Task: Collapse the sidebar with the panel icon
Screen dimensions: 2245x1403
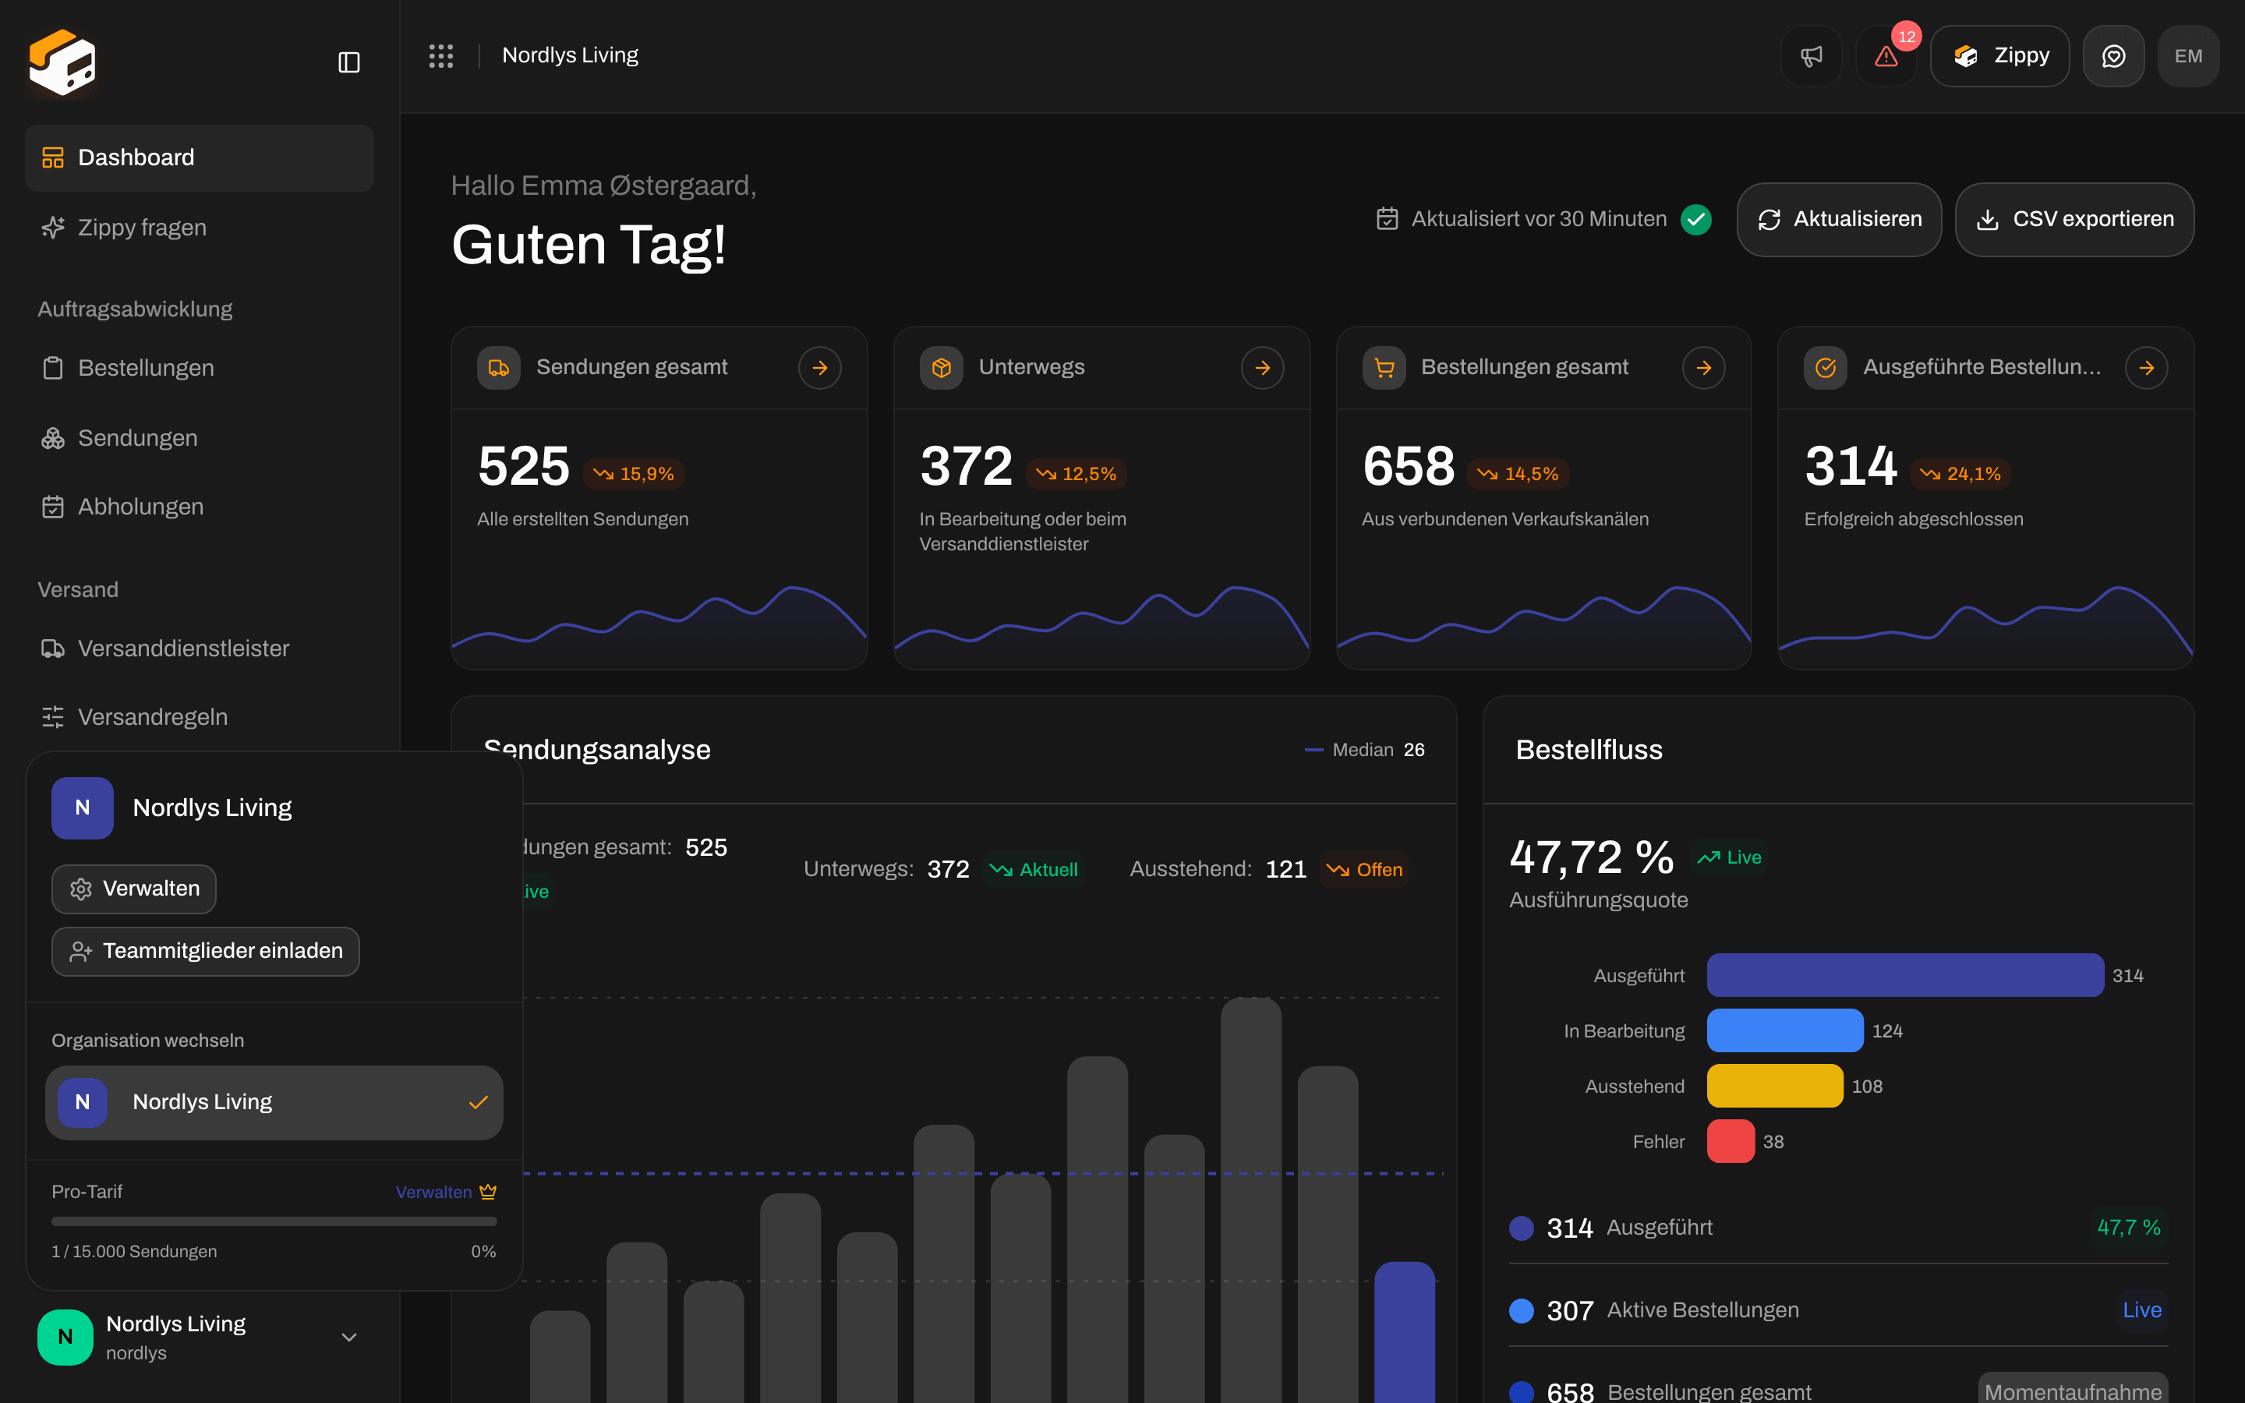Action: point(348,62)
